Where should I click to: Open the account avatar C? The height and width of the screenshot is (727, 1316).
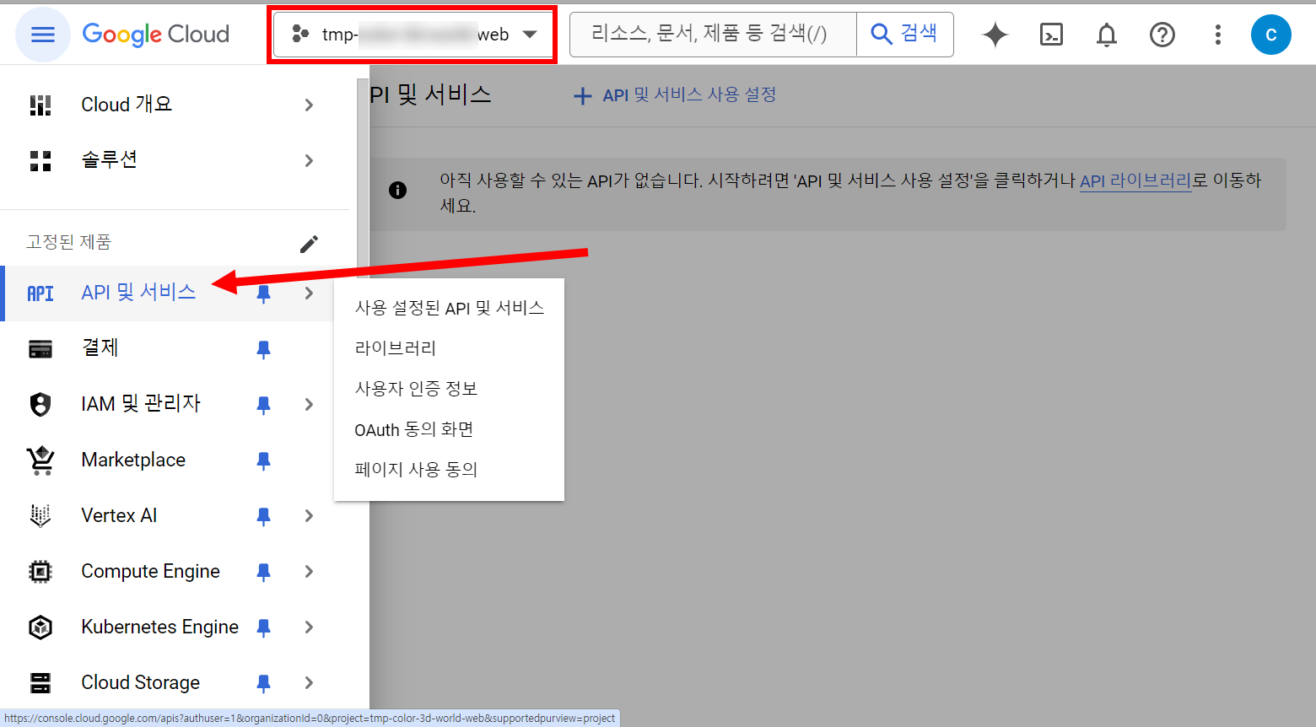pyautogui.click(x=1271, y=35)
